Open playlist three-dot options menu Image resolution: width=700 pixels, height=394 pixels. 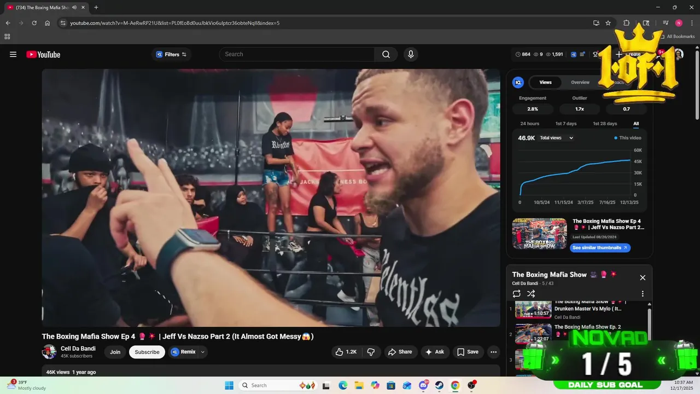pyautogui.click(x=643, y=294)
